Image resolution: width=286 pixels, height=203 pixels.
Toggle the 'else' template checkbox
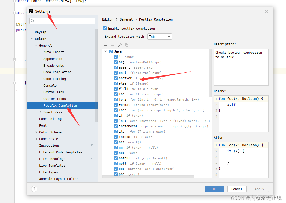click(116, 83)
